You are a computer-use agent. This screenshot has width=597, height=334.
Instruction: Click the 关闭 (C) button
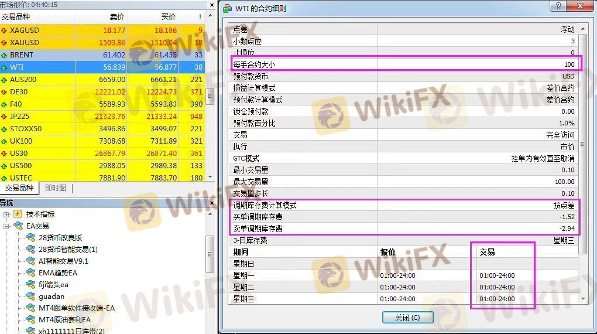tap(408, 318)
